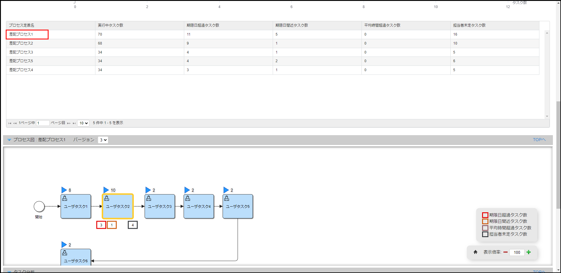The height and width of the screenshot is (273, 561).
Task: Click the page's vertical scrollbar thumb
Action: coord(558,155)
